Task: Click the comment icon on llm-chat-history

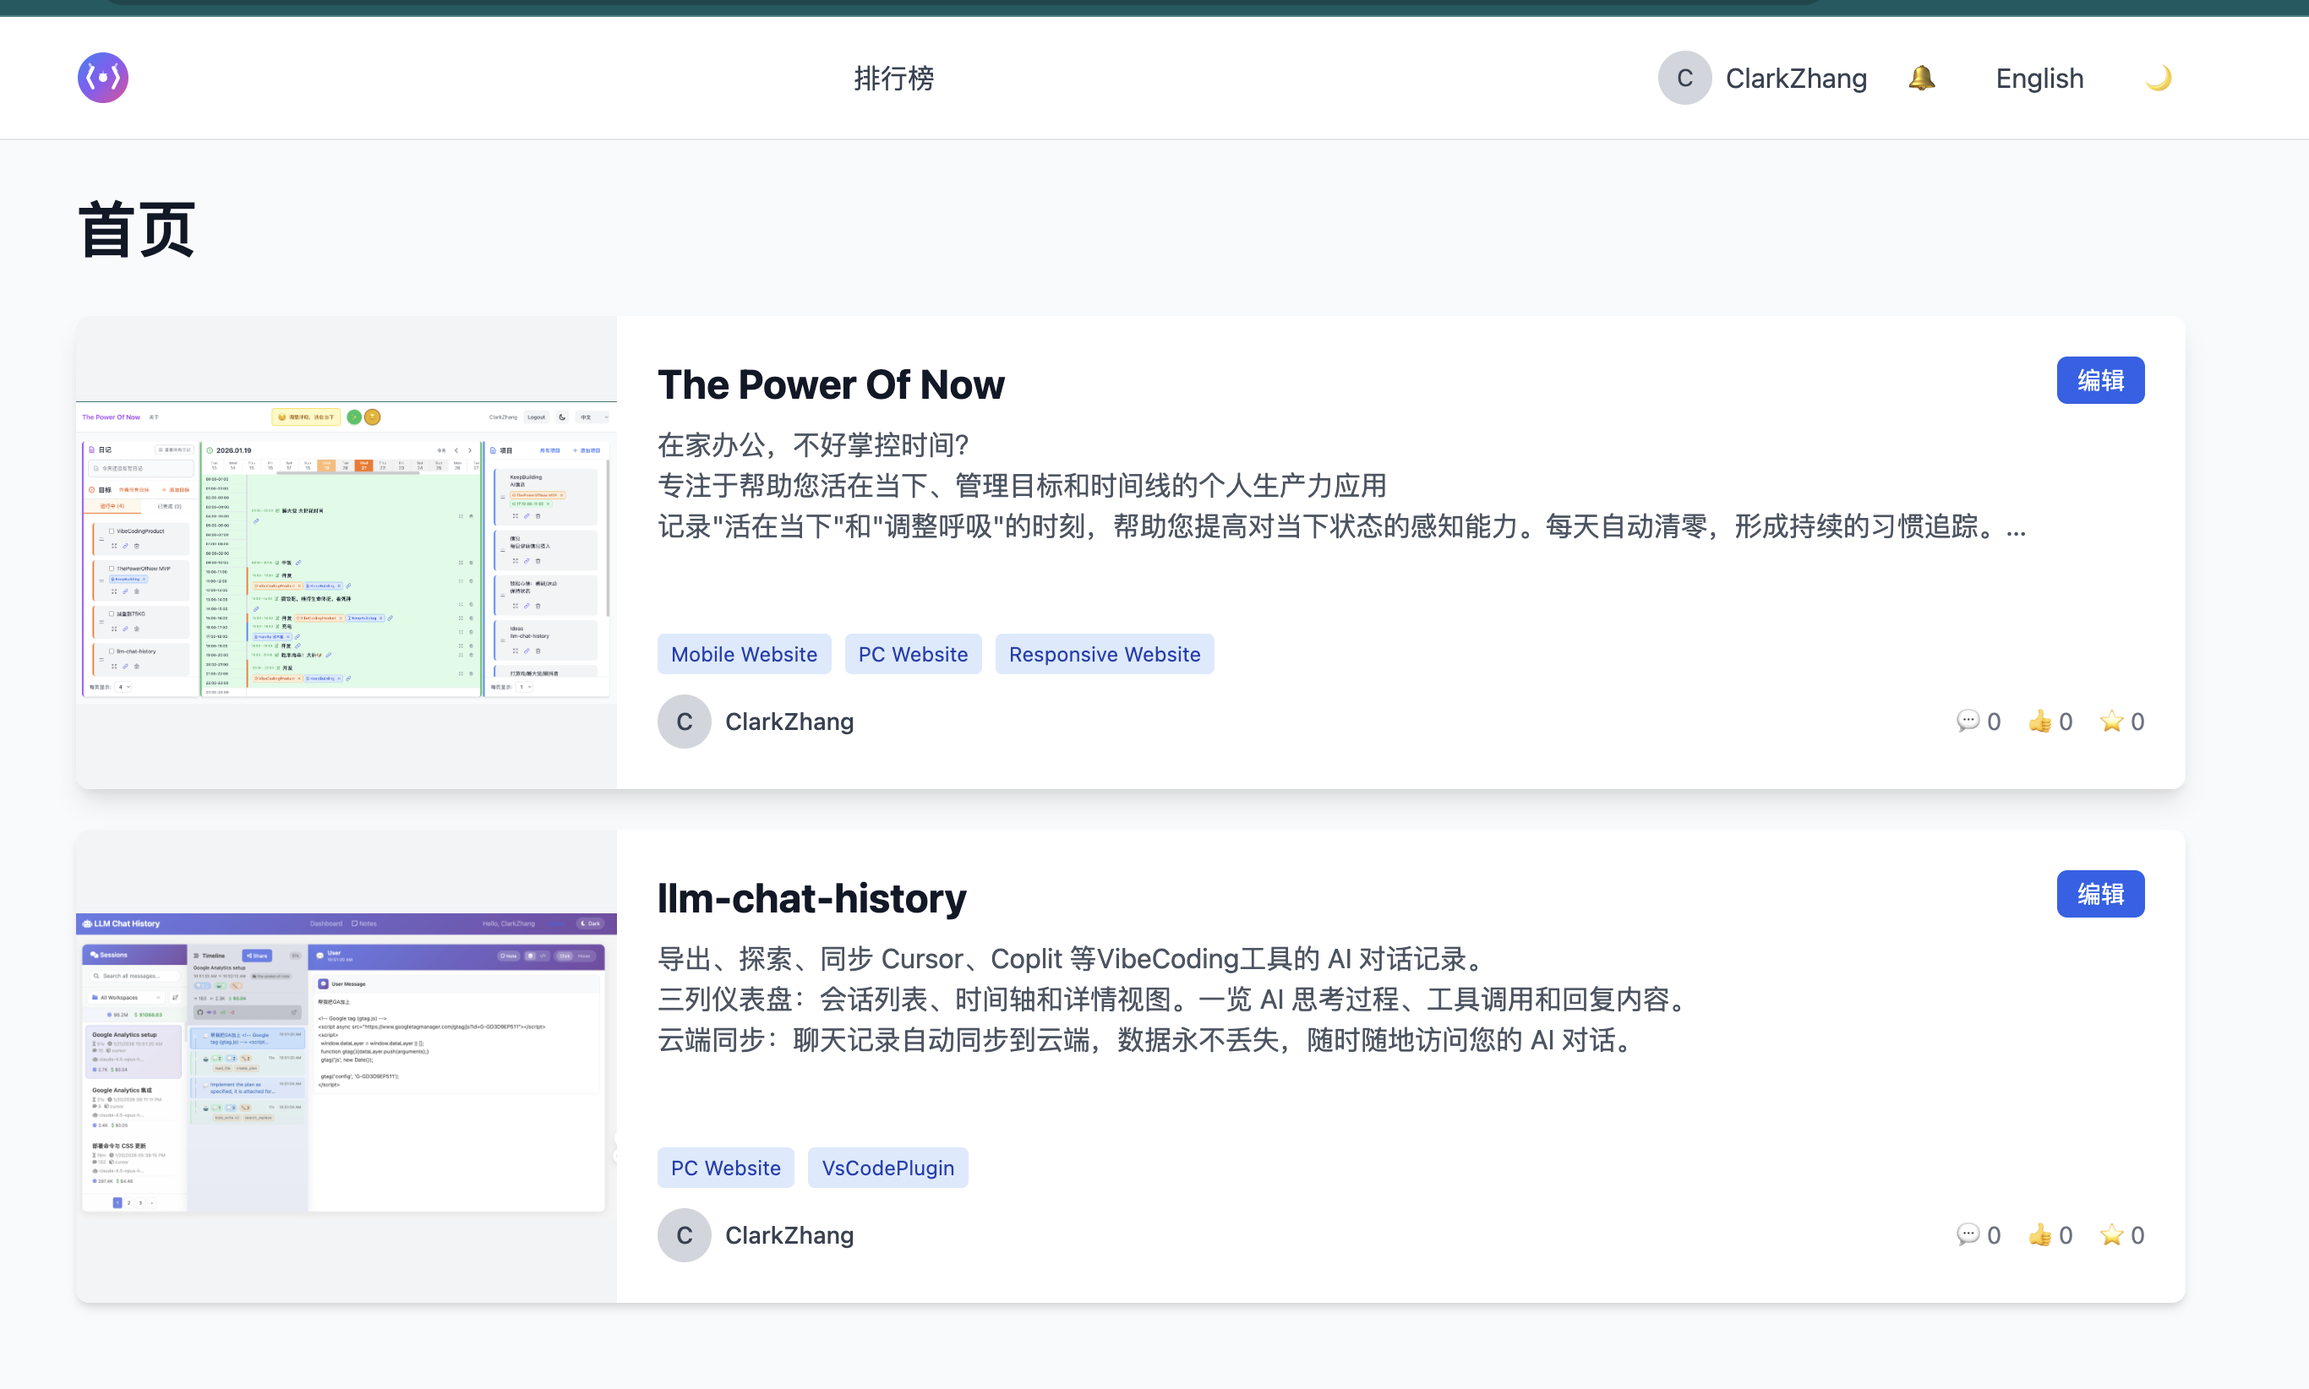Action: 1969,1234
